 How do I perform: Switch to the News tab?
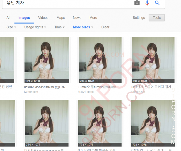click(77, 18)
